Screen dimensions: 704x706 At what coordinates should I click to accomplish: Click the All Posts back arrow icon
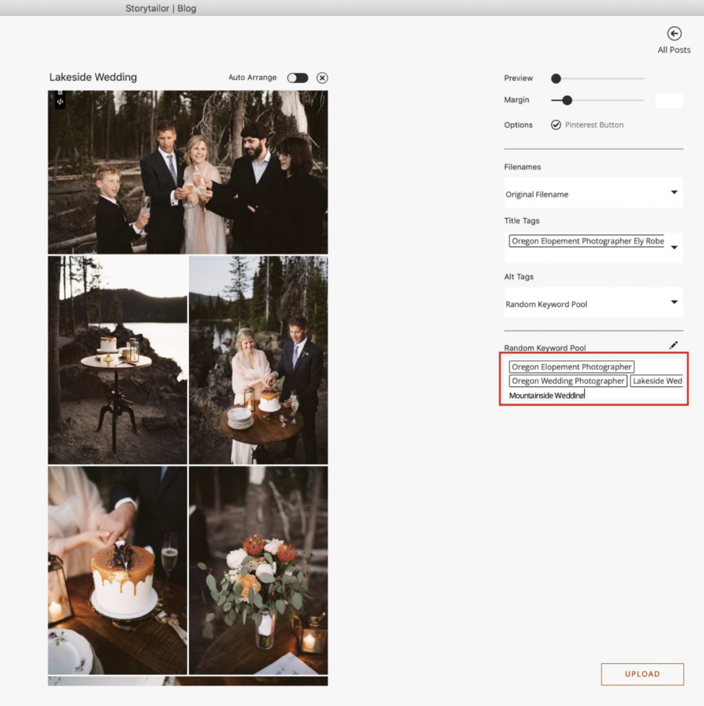(674, 32)
